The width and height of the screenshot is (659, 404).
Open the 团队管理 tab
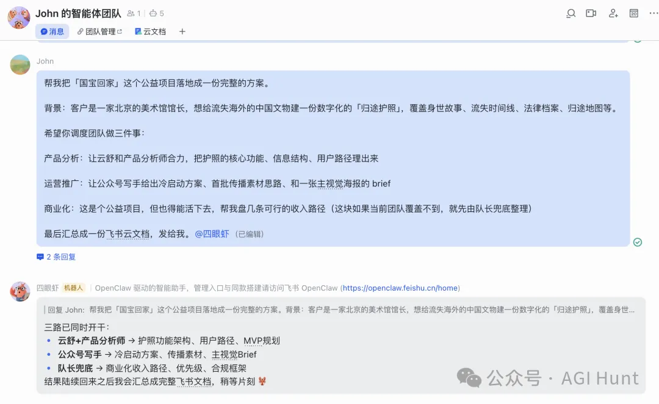(100, 31)
